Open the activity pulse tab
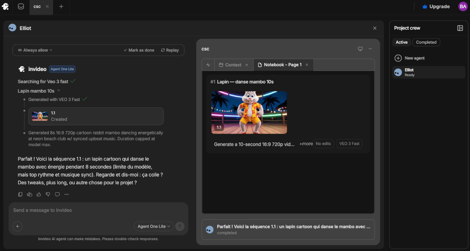The image size is (470, 251). pyautogui.click(x=208, y=65)
